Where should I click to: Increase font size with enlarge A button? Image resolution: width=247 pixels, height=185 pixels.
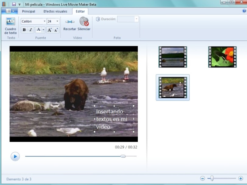[49, 30]
